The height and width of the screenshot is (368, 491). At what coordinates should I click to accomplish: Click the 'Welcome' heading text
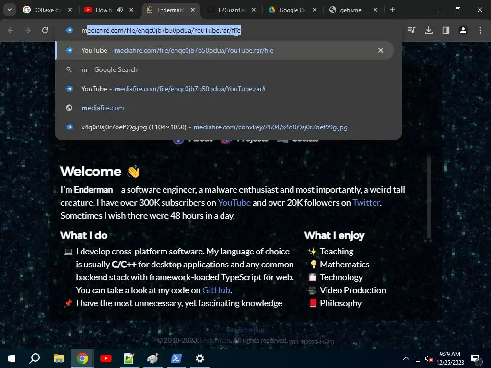[x=91, y=172]
